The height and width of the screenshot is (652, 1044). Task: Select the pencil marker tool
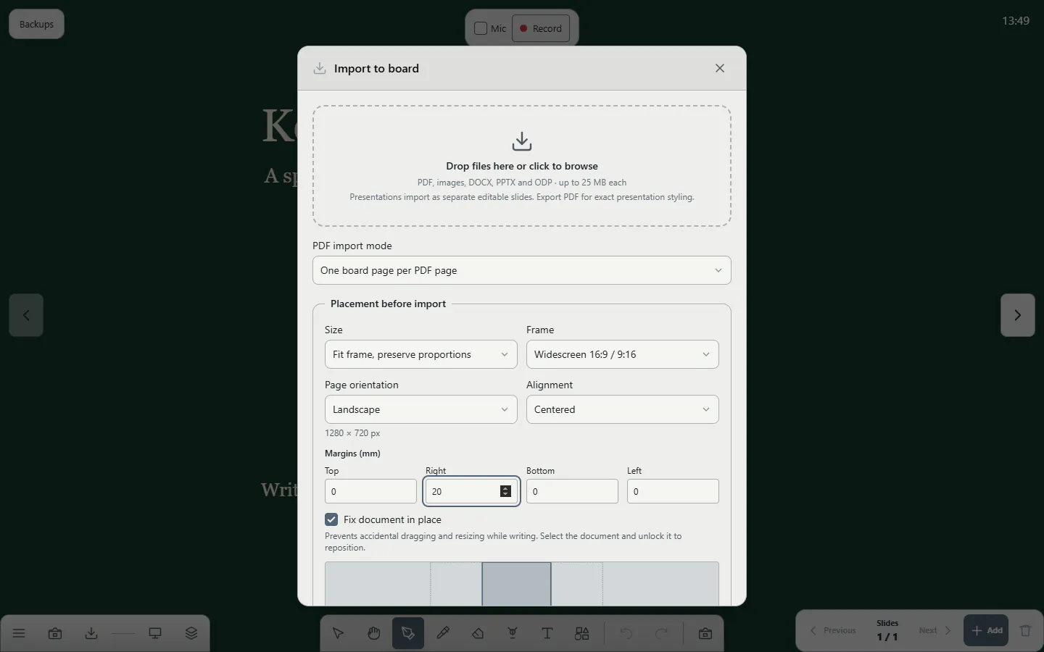point(443,634)
